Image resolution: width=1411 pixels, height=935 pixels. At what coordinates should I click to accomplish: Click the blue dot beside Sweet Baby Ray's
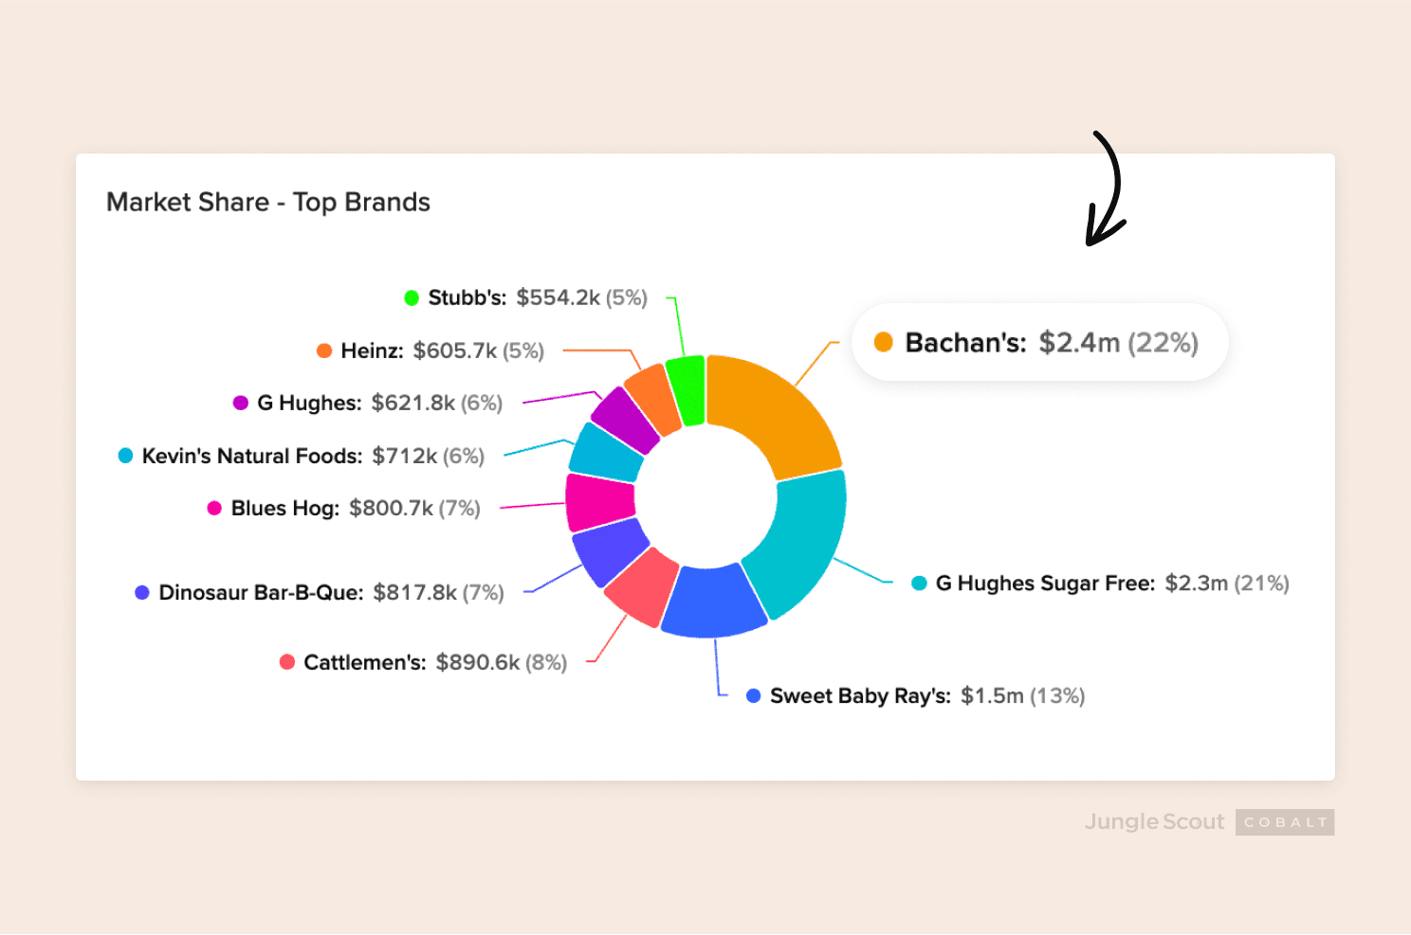754,695
